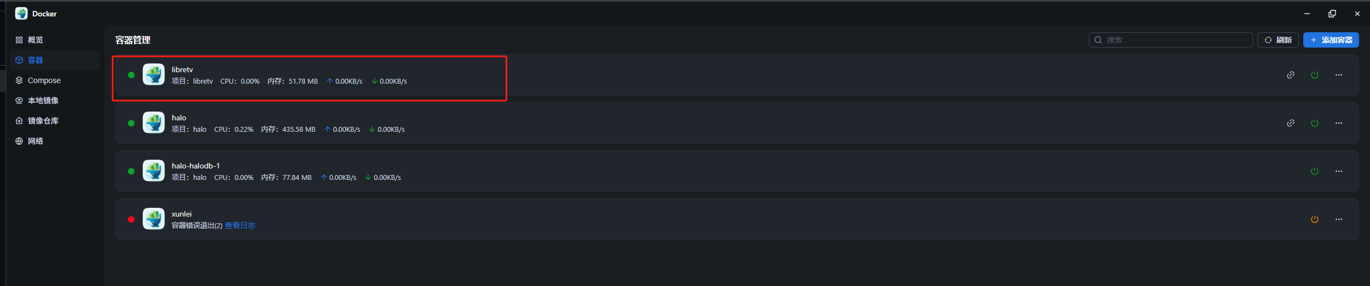Screen dimensions: 1370x286
Task: Open 镜像仓库 image registry
Action: click(x=43, y=121)
